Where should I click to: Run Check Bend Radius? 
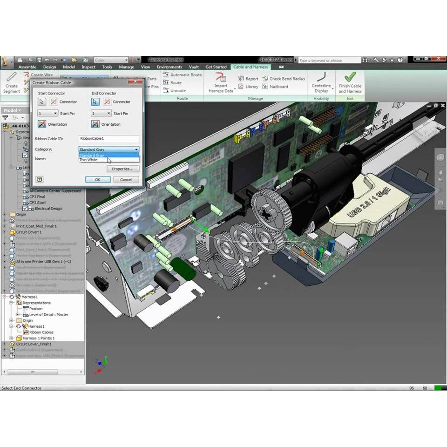point(284,79)
